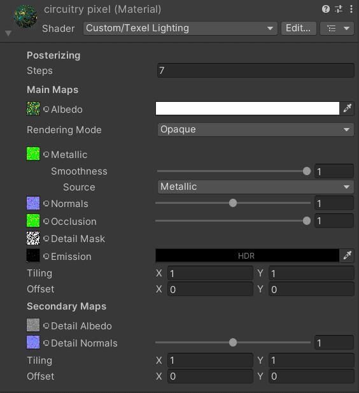
Task: Open the Occlusion texture picker circle
Action: tap(46, 221)
